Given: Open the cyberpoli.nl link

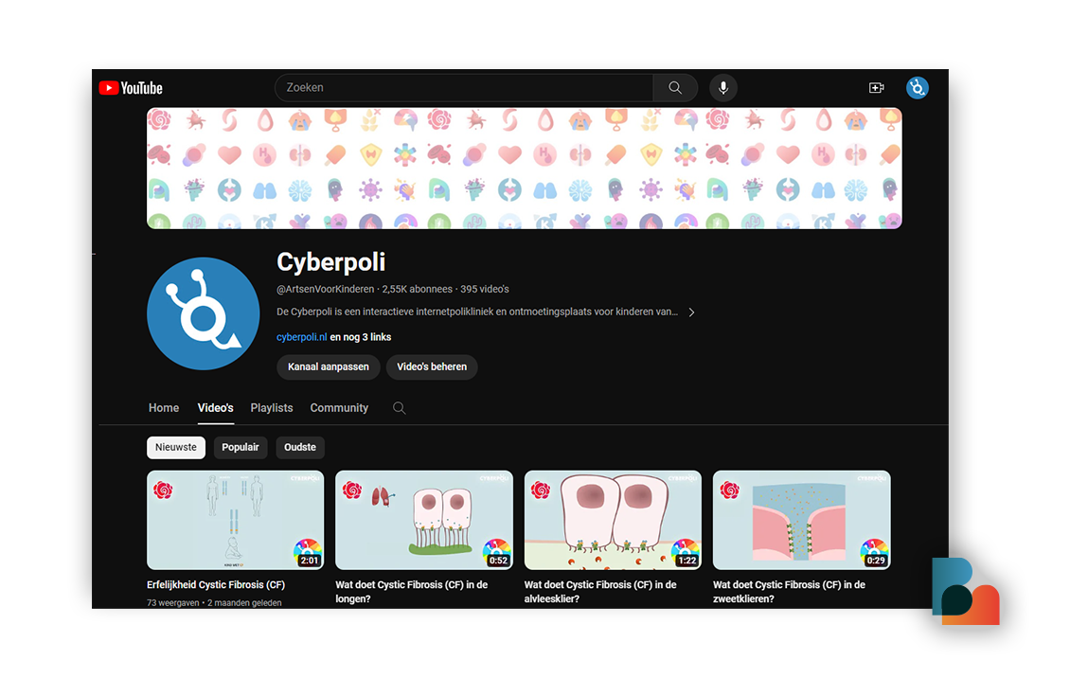Looking at the screenshot, I should point(302,337).
